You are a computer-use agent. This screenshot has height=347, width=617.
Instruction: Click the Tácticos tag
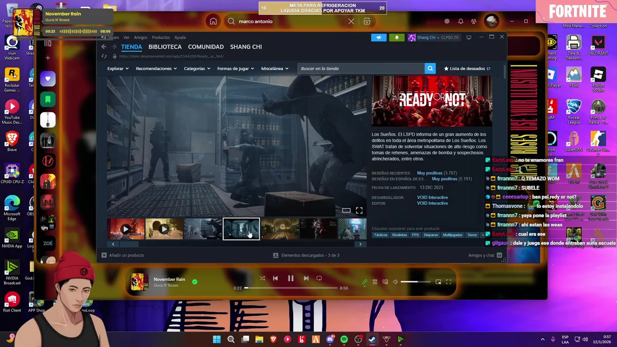coord(380,235)
